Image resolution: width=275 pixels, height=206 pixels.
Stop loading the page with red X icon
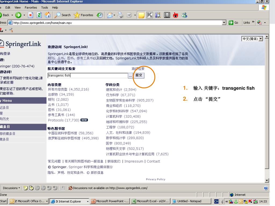pos(31,15)
